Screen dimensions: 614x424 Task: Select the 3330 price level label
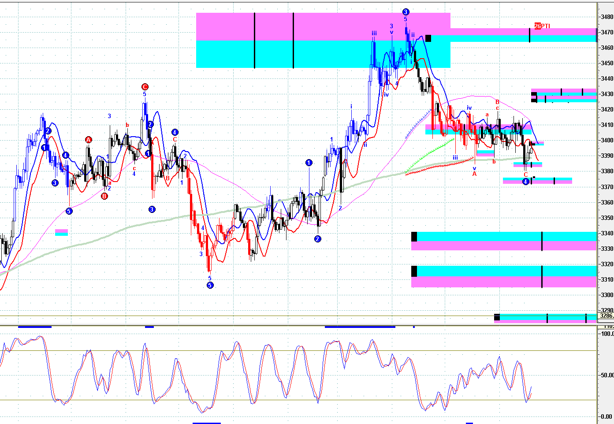pos(607,249)
